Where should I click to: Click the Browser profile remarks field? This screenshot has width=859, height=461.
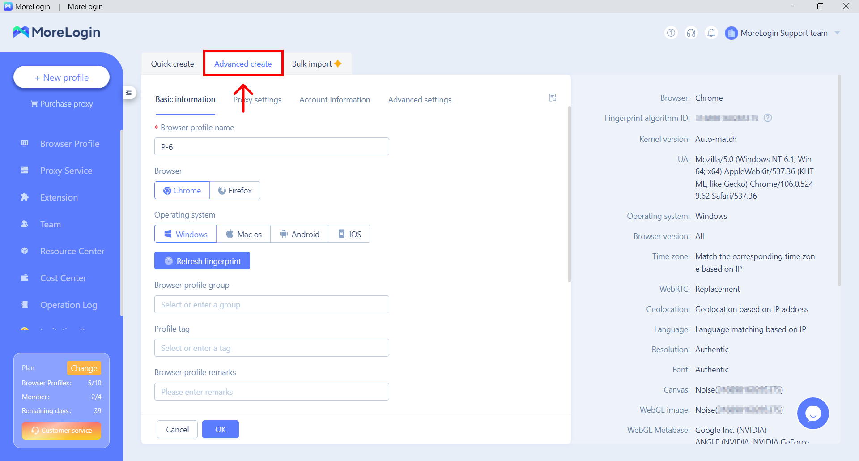click(x=272, y=392)
